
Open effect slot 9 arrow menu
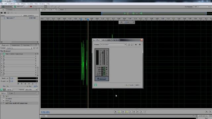click(x=36, y=73)
